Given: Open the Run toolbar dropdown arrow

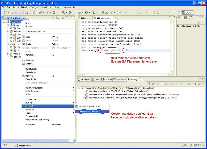Looking at the screenshot, I should coord(89,13).
